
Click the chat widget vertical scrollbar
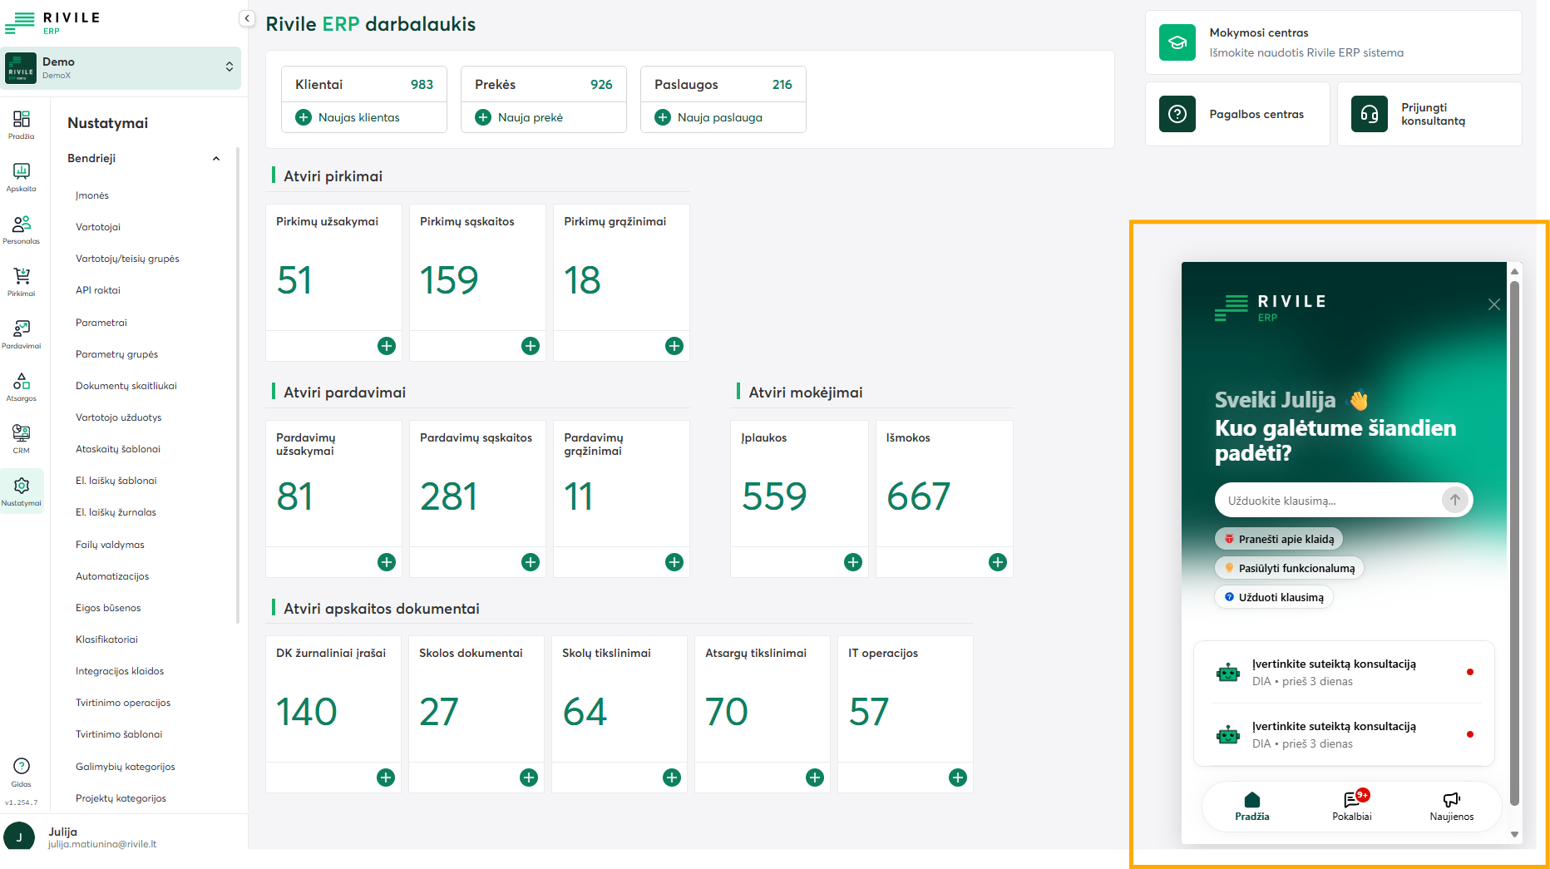pos(1514,541)
